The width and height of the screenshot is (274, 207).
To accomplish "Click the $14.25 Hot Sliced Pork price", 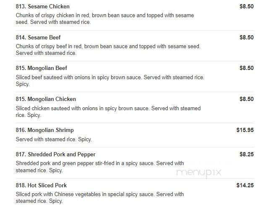I will tap(245, 185).
